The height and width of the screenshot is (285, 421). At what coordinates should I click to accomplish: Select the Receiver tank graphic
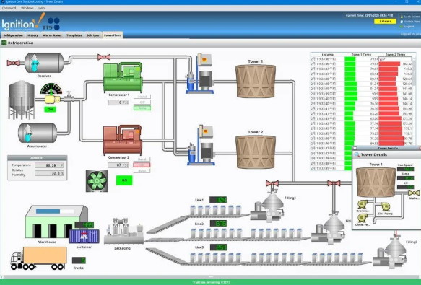44,63
